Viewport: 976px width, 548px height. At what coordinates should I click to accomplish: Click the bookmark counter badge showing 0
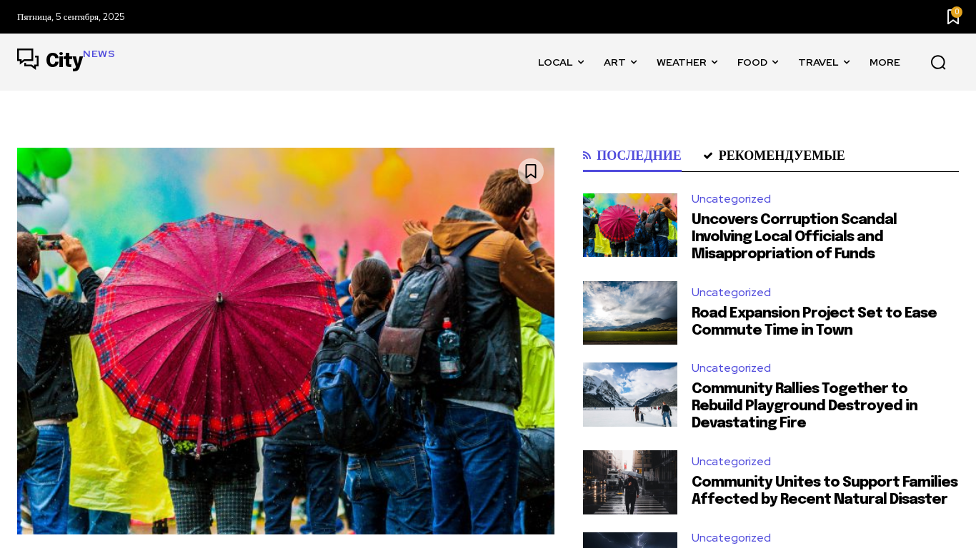click(x=957, y=11)
